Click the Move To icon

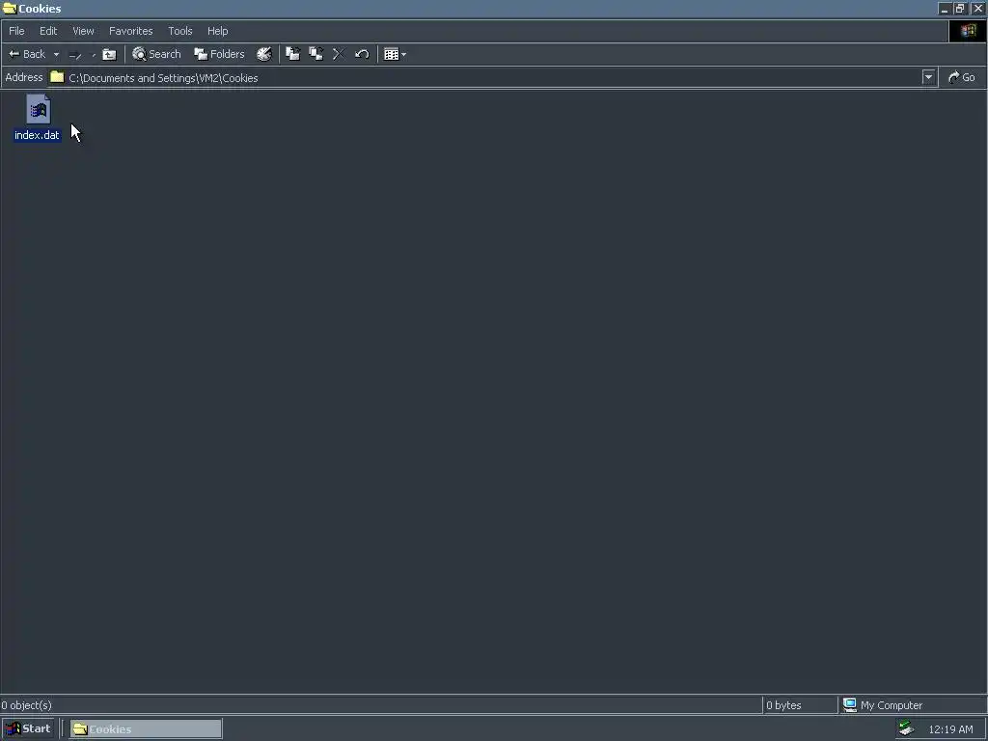pyautogui.click(x=293, y=54)
